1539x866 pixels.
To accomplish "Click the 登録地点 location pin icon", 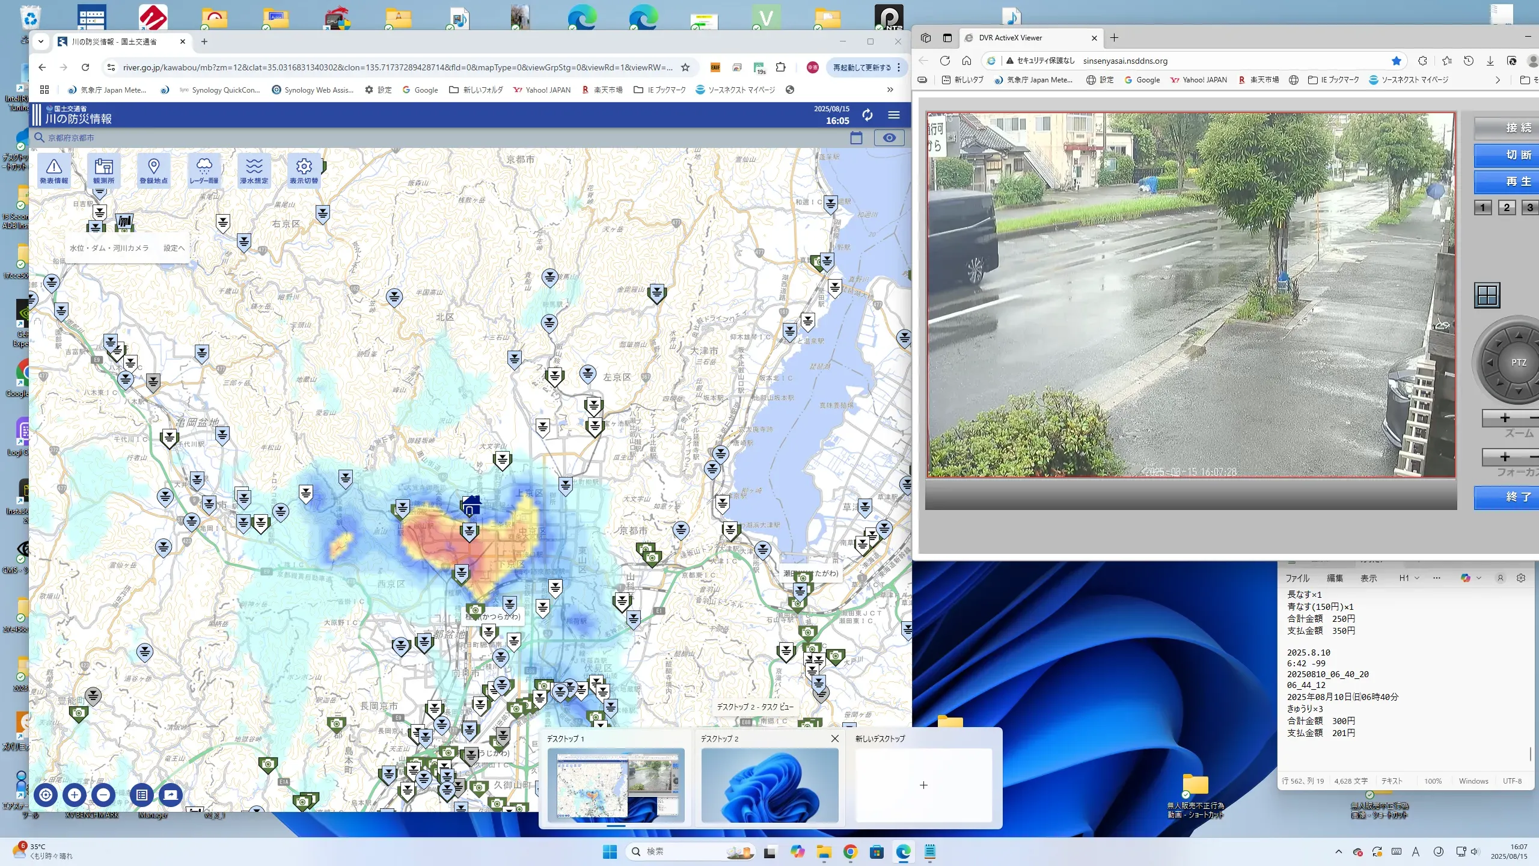I will [153, 170].
